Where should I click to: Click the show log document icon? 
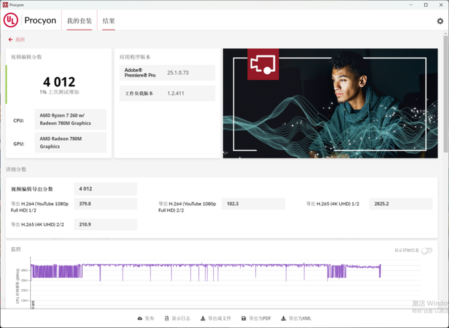point(167,319)
